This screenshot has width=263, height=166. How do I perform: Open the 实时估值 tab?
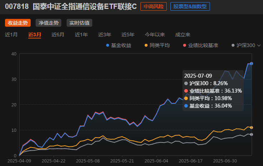(x=79, y=23)
